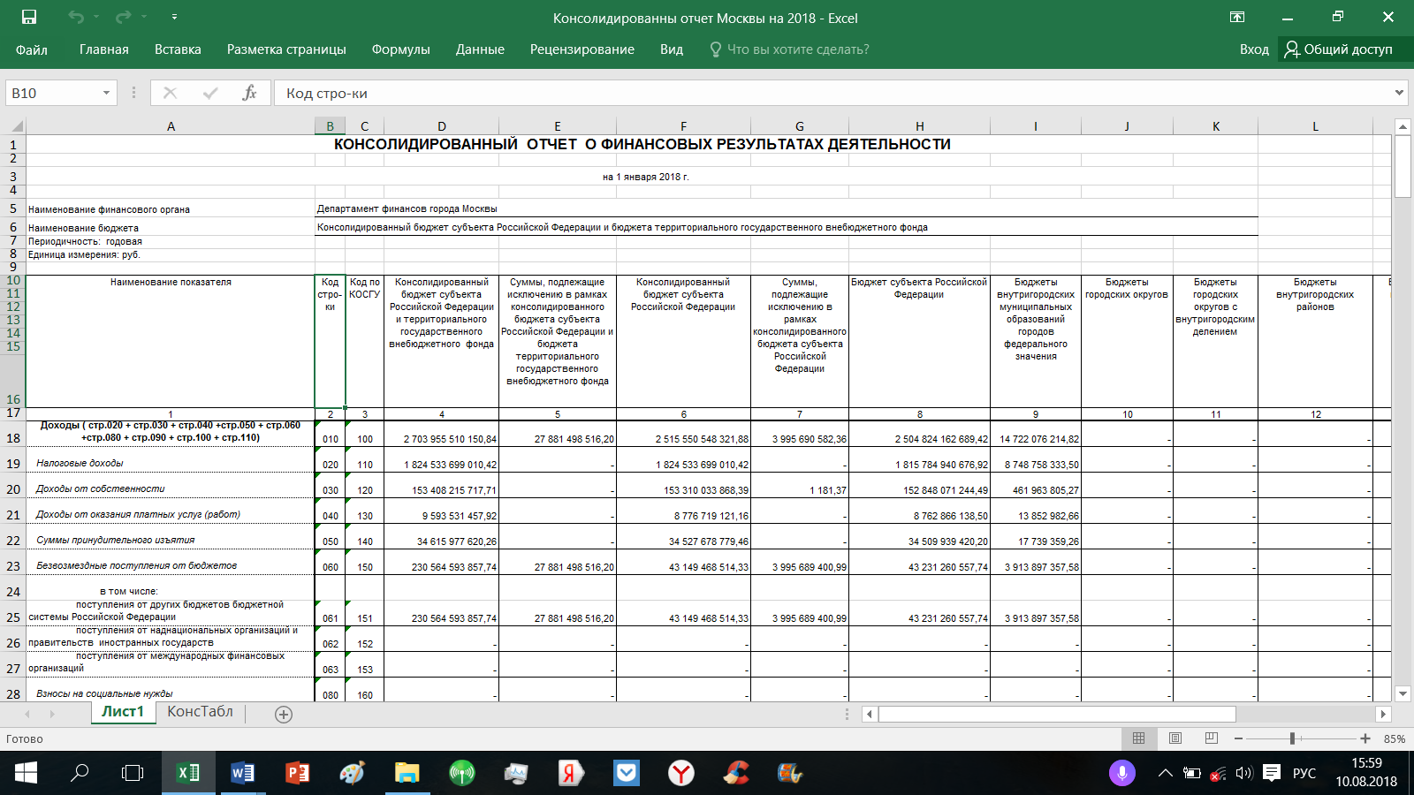1414x795 pixels.
Task: Open the Windows Start menu
Action: 27,774
